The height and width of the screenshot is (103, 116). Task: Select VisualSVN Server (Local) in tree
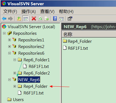31,27
